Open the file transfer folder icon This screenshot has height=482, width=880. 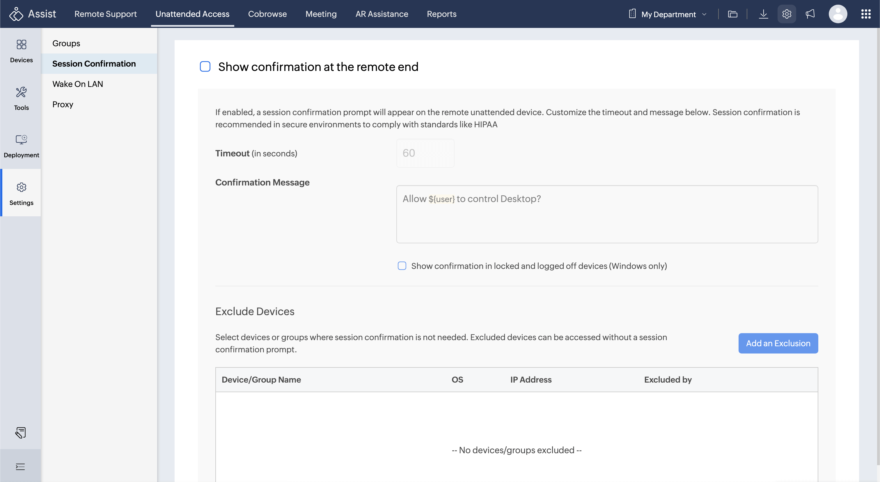732,14
